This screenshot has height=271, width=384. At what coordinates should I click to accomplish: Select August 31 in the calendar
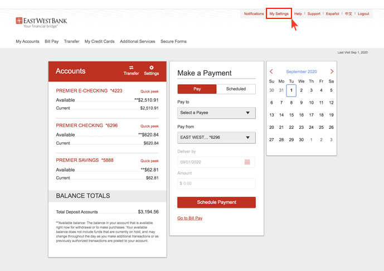point(281,90)
